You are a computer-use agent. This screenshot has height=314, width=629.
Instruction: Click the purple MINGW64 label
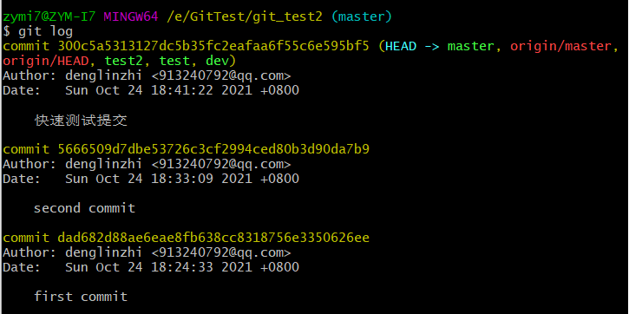(131, 16)
